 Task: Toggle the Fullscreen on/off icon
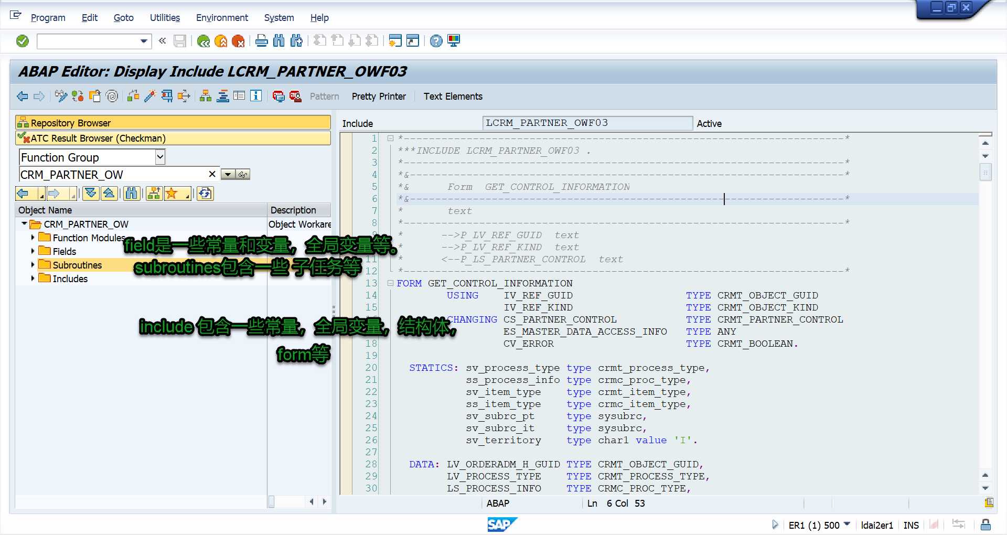click(x=239, y=97)
